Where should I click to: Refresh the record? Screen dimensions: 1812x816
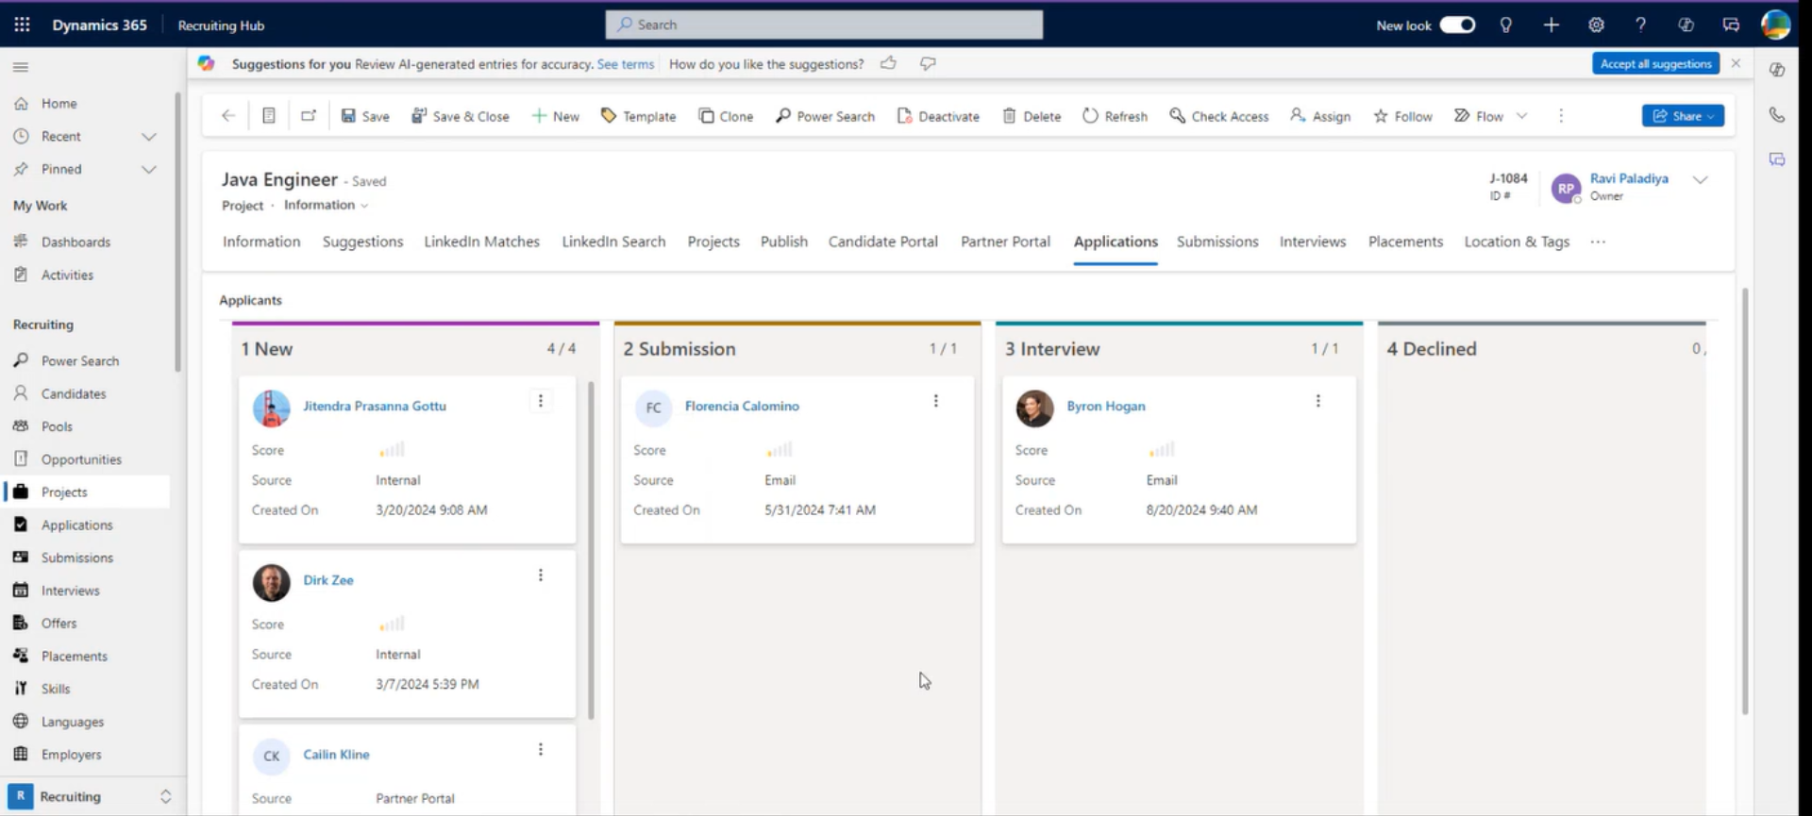click(x=1115, y=116)
